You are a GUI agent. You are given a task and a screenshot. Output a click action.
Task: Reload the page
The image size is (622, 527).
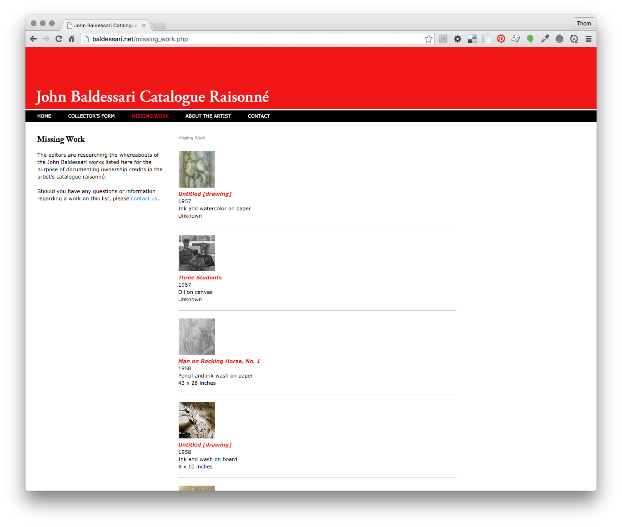click(x=59, y=39)
